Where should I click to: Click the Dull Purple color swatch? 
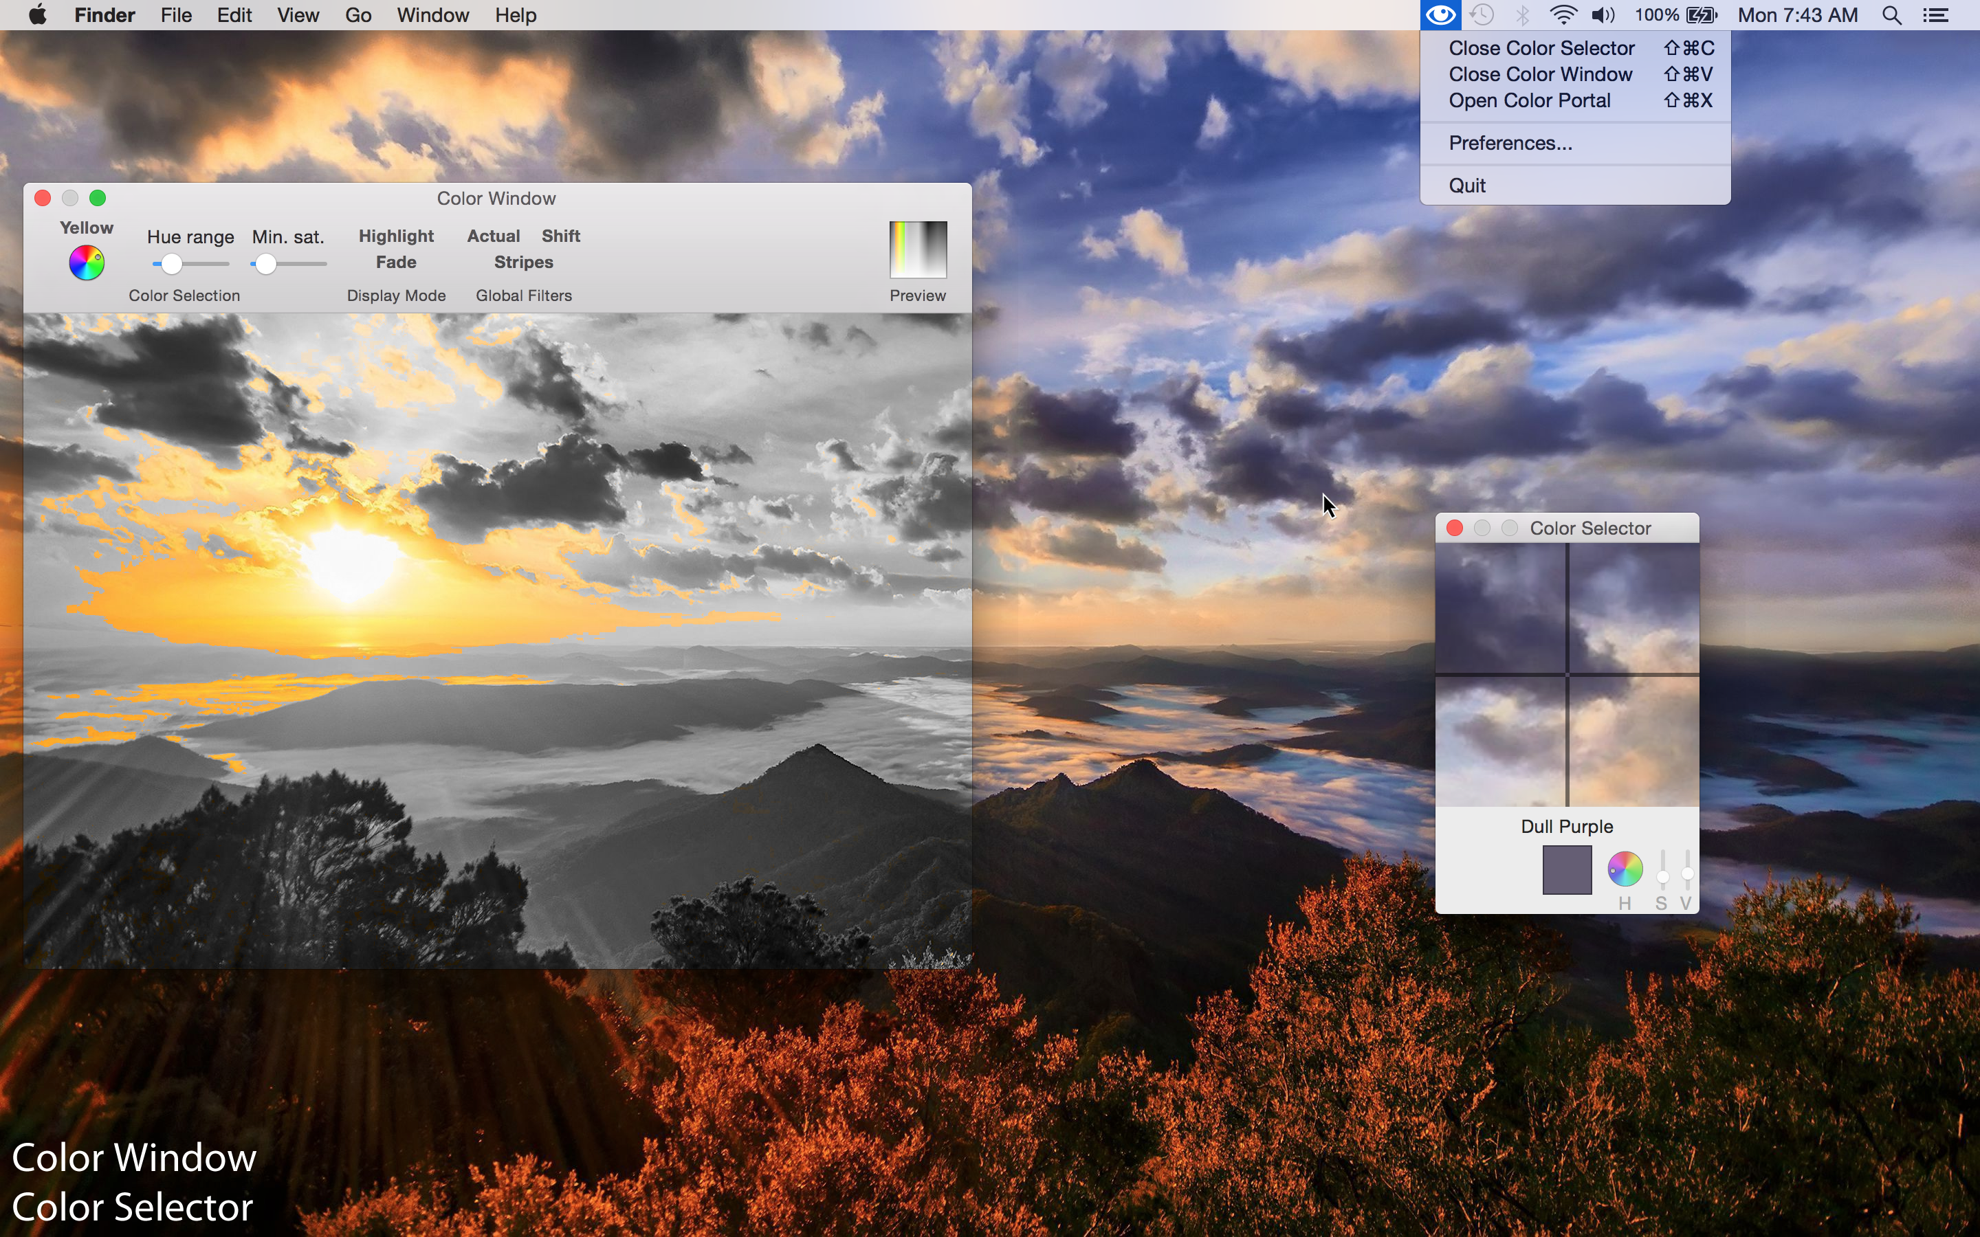pyautogui.click(x=1567, y=869)
